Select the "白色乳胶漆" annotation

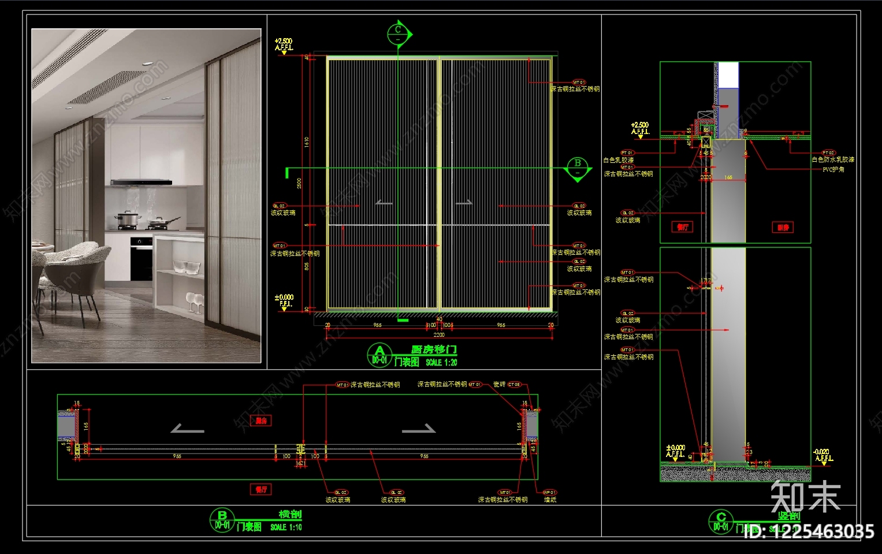point(619,160)
